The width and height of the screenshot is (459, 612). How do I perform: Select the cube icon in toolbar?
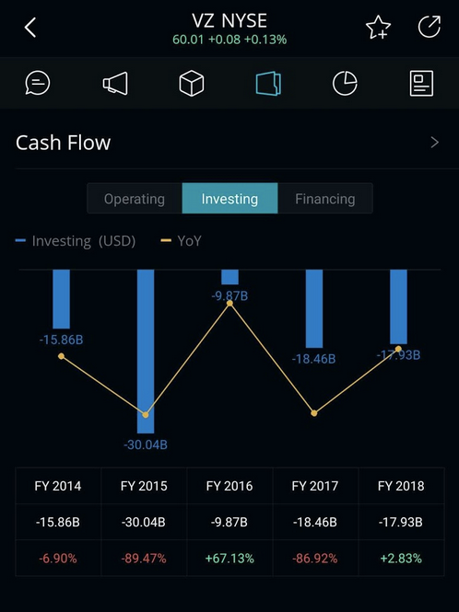[x=191, y=83]
